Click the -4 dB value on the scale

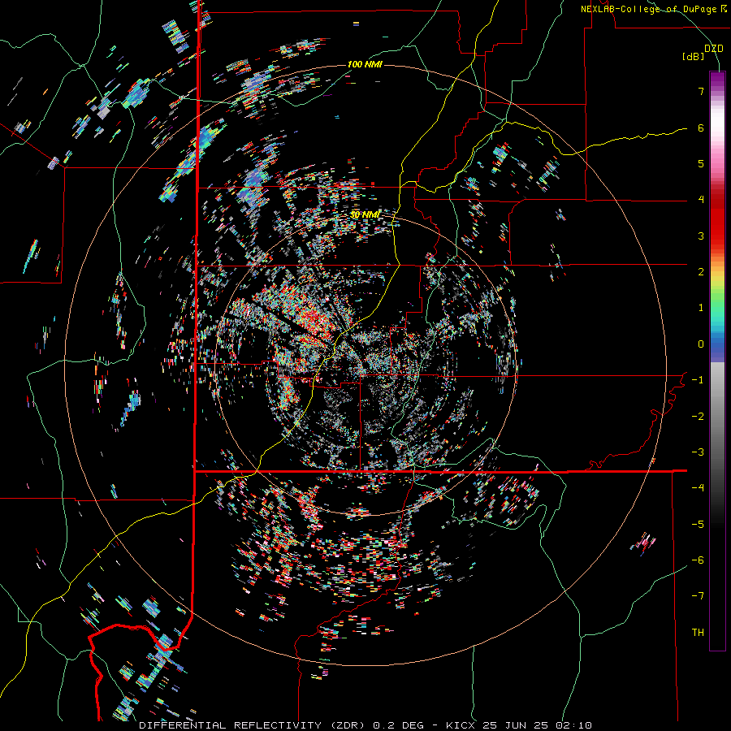click(698, 488)
